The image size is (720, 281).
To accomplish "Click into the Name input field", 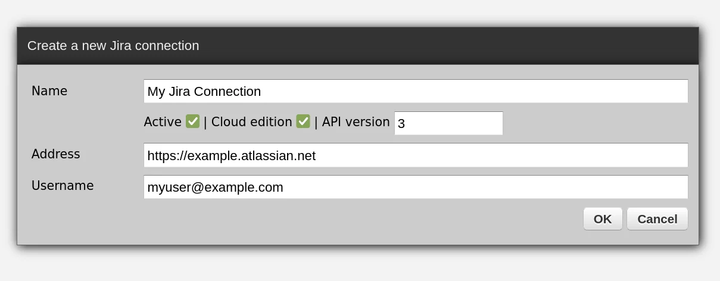I will tap(415, 92).
